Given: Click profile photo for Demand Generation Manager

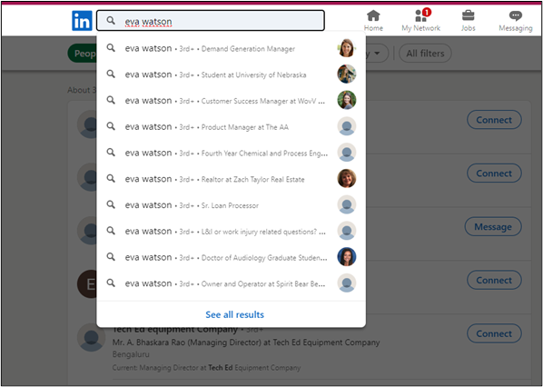Looking at the screenshot, I should pyautogui.click(x=347, y=48).
